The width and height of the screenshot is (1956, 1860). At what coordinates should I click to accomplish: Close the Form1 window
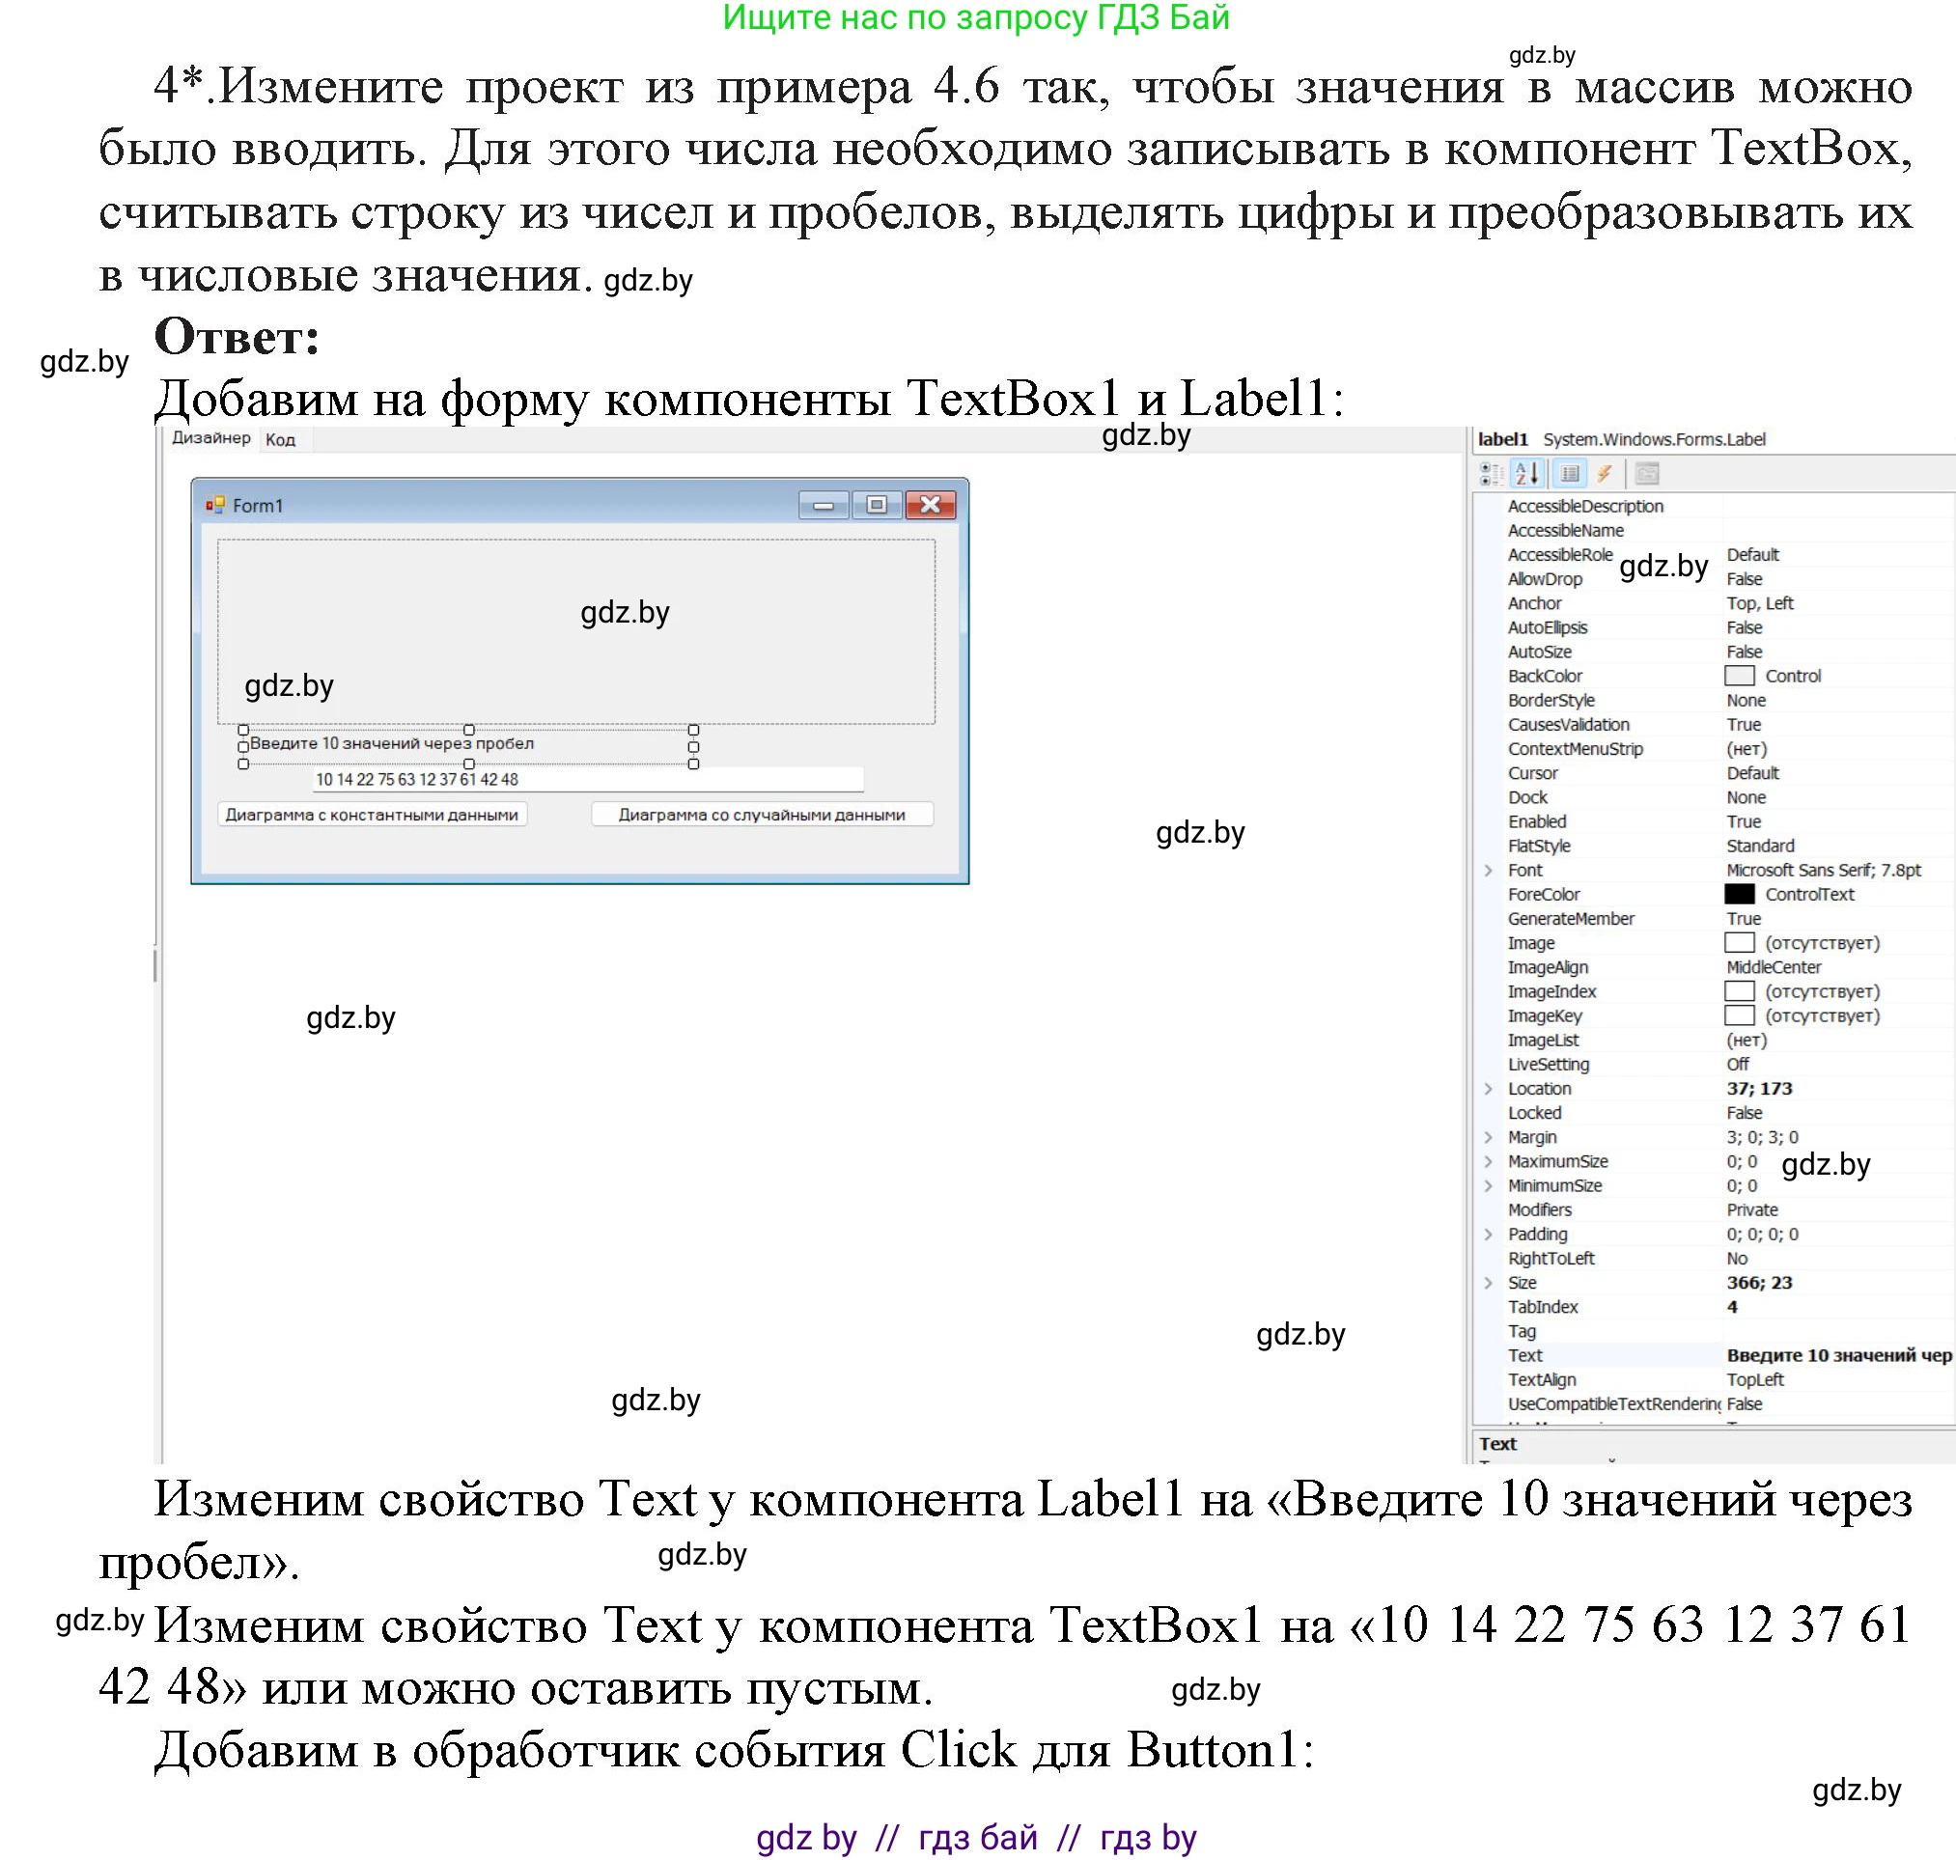tap(931, 506)
